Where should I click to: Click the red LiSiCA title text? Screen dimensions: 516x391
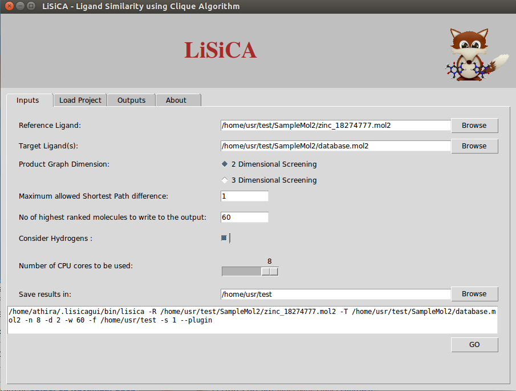click(220, 50)
